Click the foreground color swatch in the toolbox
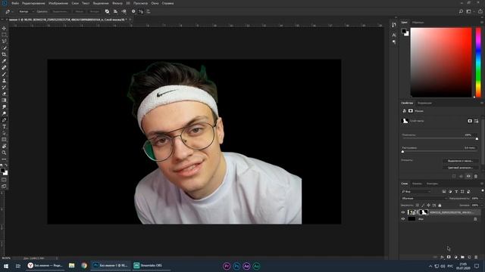 pos(3,171)
